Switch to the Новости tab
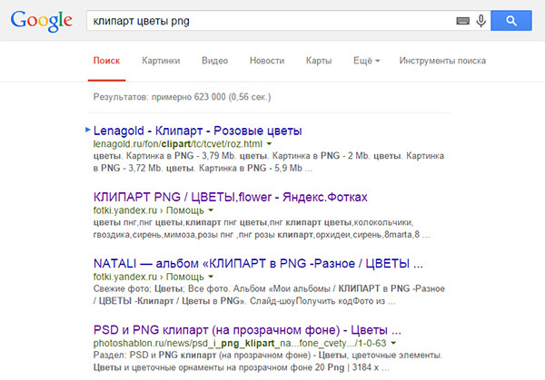This screenshot has width=545, height=380. point(267,61)
